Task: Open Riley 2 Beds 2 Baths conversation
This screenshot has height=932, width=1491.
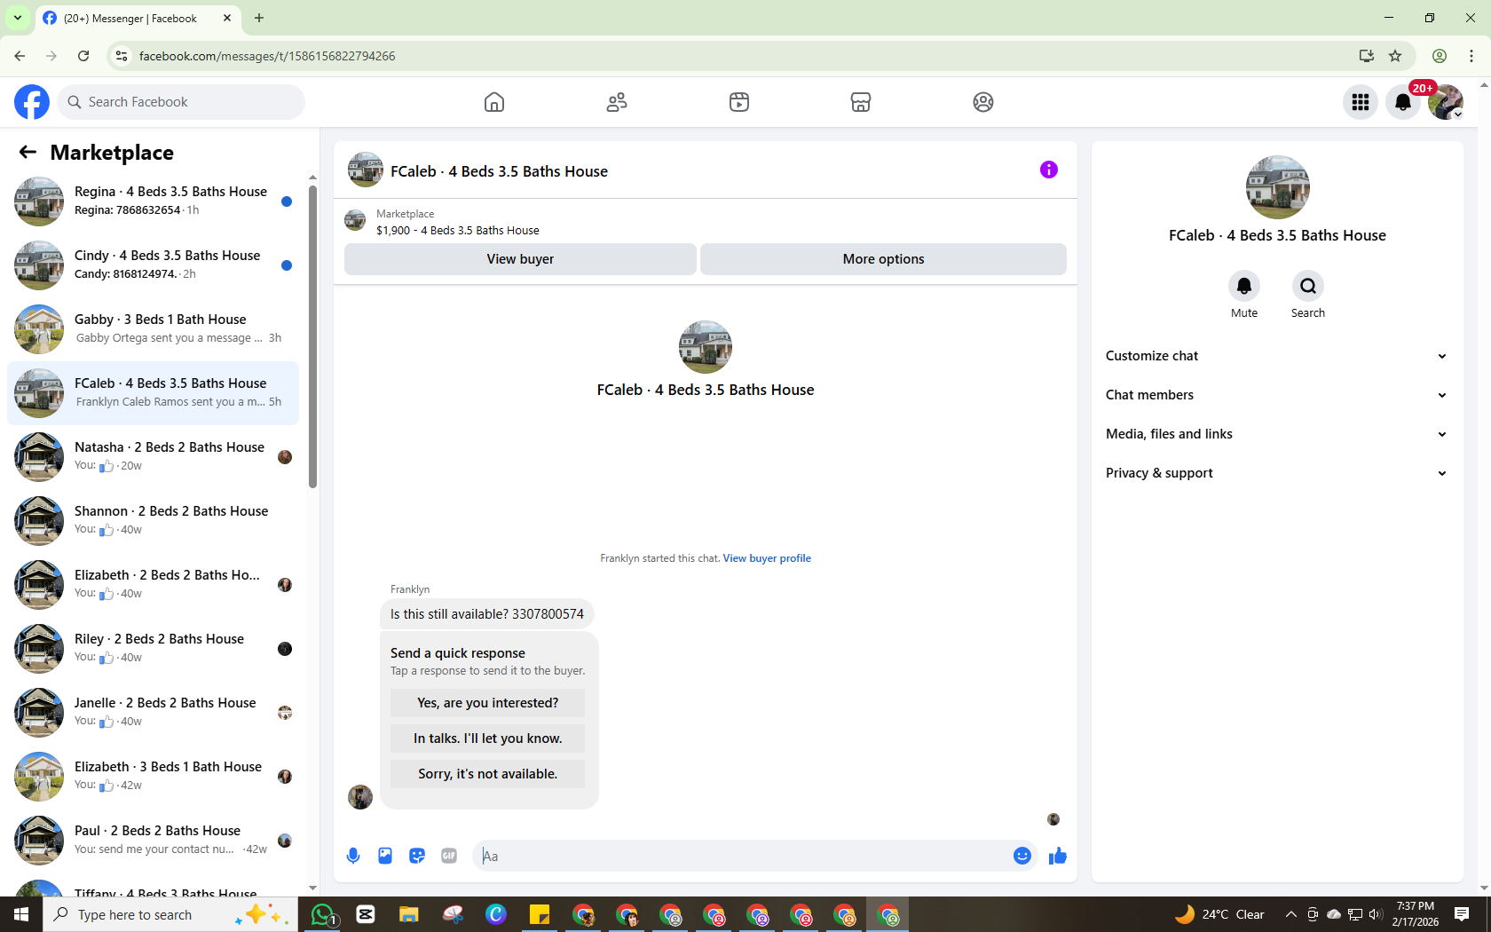Action: (154, 649)
